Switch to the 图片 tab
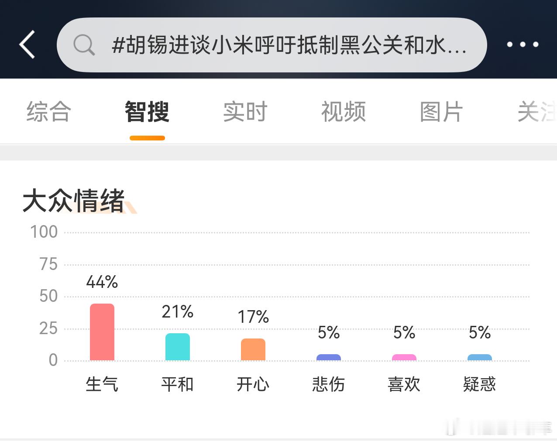This screenshot has width=557, height=441. (441, 112)
